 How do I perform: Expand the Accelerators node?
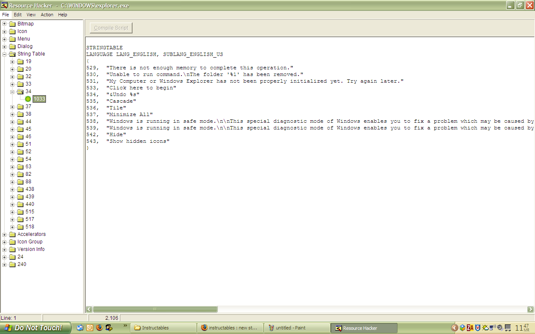5,234
